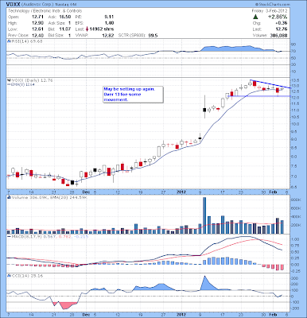This screenshot has height=318, width=307.
Task: Click the 'May be setting up again' annotation box
Action: point(133,95)
